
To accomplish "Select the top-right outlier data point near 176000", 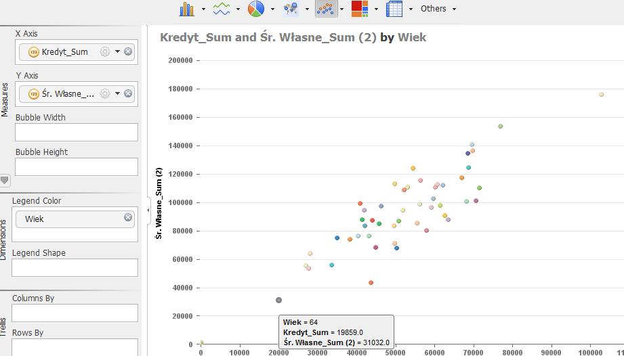I will pos(602,95).
